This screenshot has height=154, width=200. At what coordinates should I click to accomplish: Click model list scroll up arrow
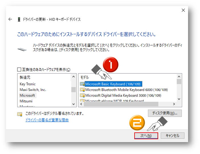pos(179,77)
